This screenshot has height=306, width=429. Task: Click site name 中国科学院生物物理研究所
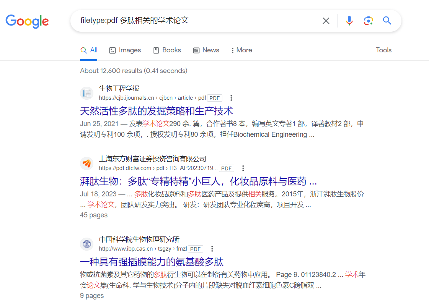coord(139,239)
